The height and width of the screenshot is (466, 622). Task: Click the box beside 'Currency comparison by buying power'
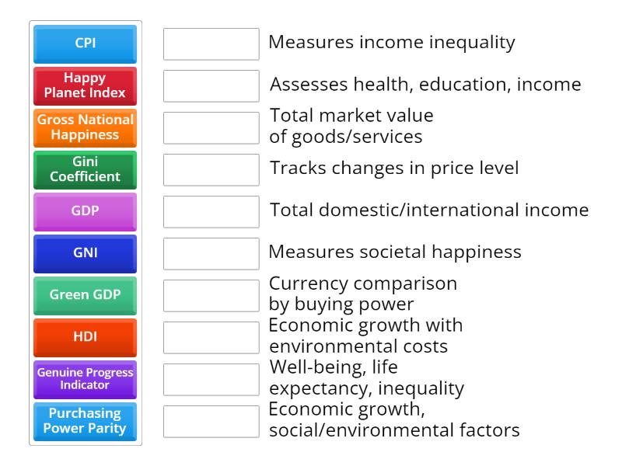click(x=211, y=296)
